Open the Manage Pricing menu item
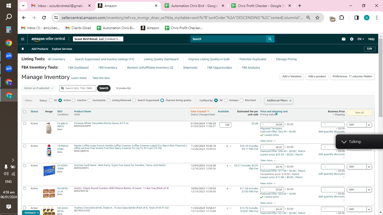Image resolution: width=383 pixels, height=215 pixels. click(286, 59)
